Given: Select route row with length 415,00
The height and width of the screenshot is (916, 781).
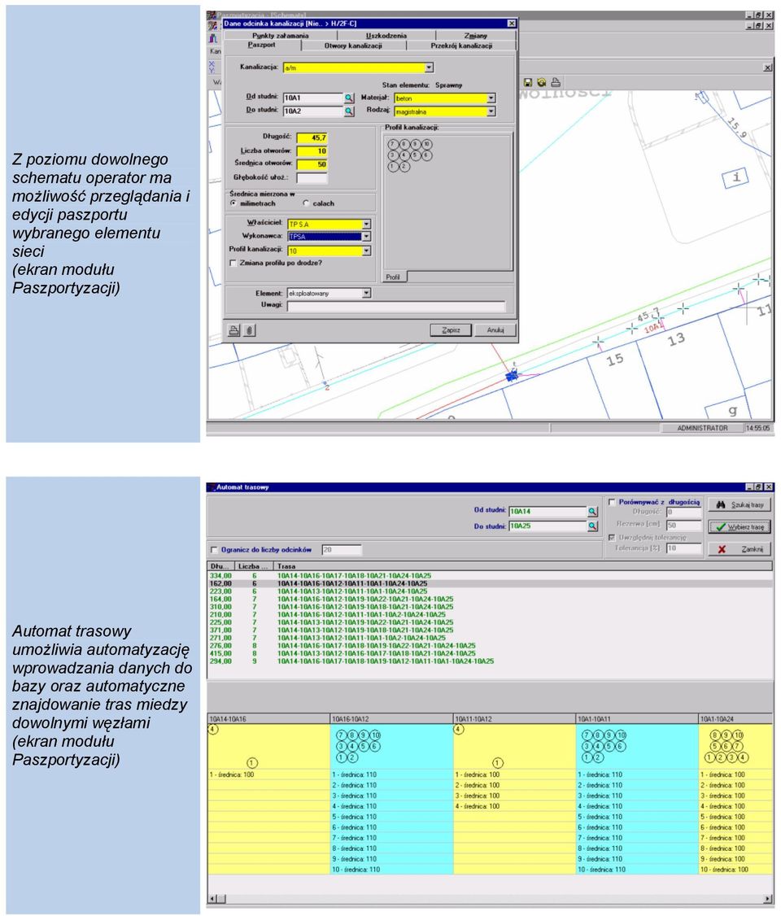Looking at the screenshot, I should tap(490, 654).
